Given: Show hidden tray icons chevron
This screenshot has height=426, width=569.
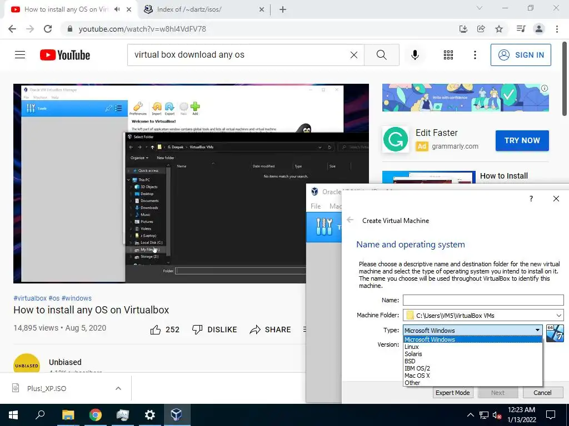Looking at the screenshot, I should (x=470, y=415).
